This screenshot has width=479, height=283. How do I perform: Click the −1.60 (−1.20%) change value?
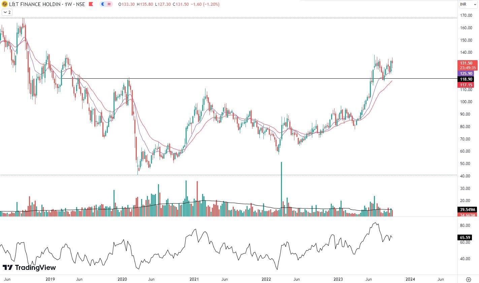204,4
